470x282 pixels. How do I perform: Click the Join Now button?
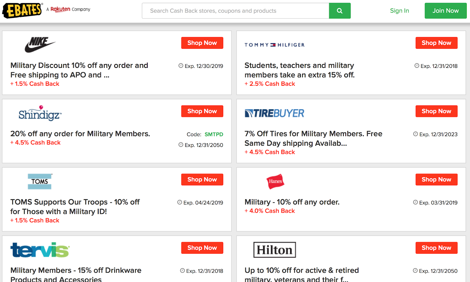[x=445, y=11]
